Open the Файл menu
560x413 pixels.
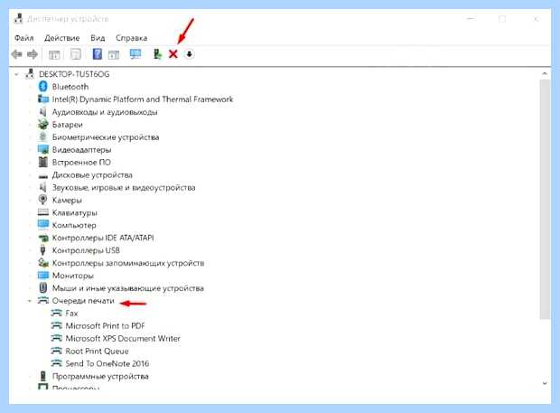click(23, 38)
